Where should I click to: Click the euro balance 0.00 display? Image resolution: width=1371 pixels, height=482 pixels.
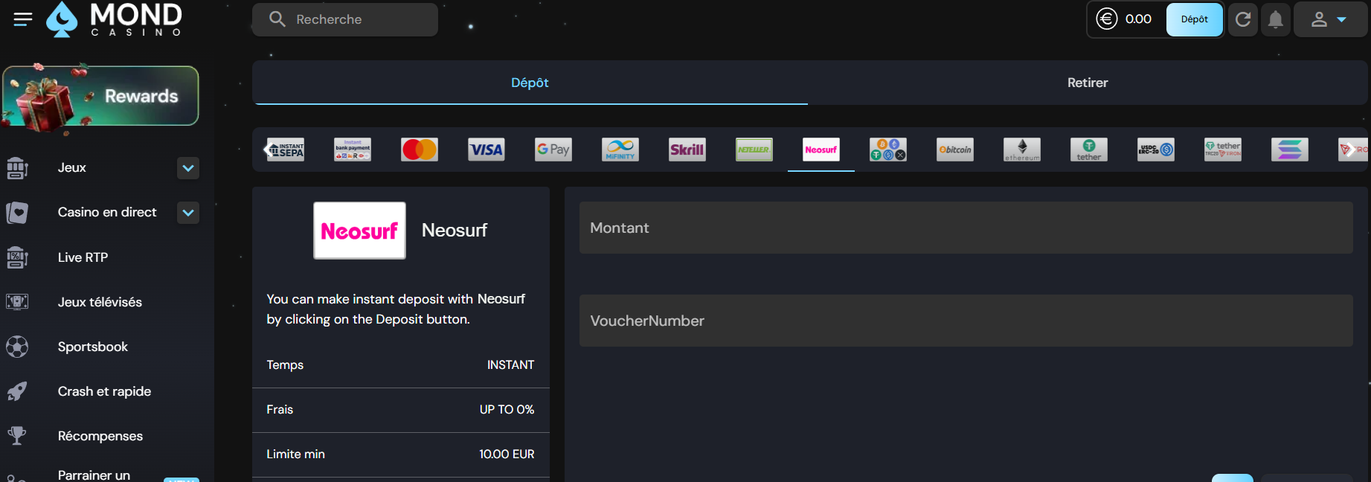pos(1126,19)
